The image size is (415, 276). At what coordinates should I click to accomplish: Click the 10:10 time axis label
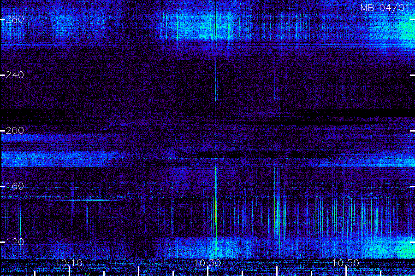point(69,263)
